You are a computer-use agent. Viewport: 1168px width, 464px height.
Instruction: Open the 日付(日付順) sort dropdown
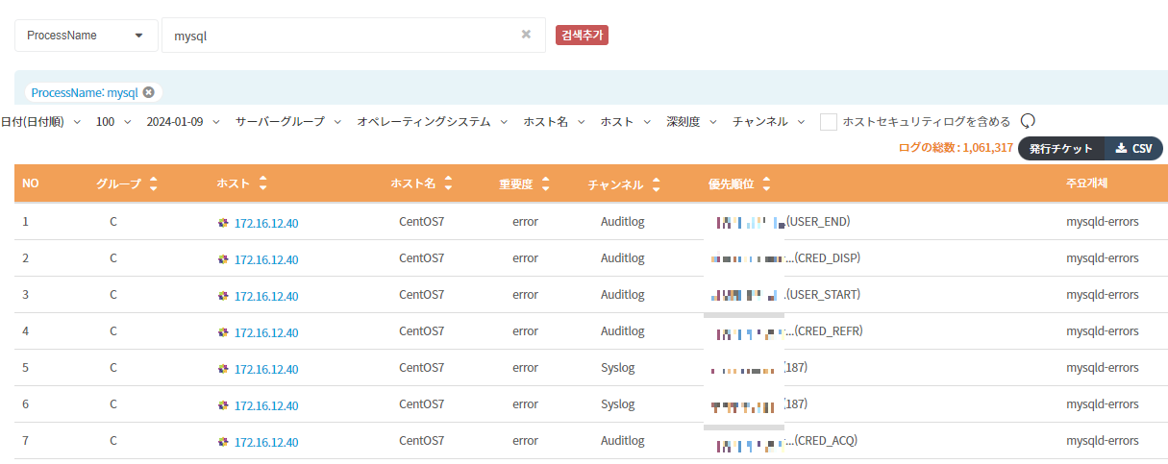pos(40,122)
